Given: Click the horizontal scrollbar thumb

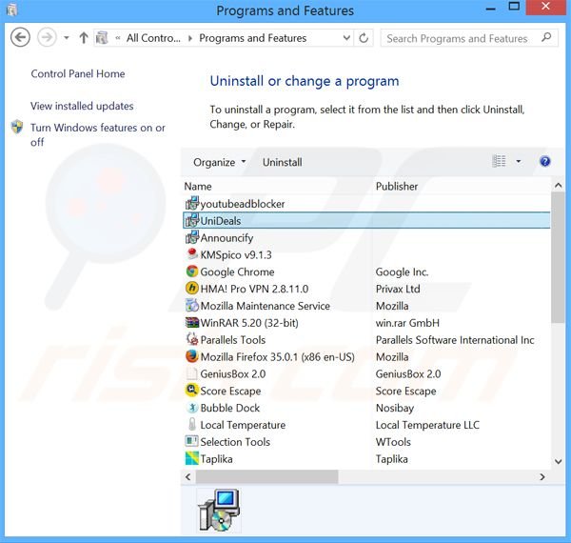Looking at the screenshot, I should [266, 476].
